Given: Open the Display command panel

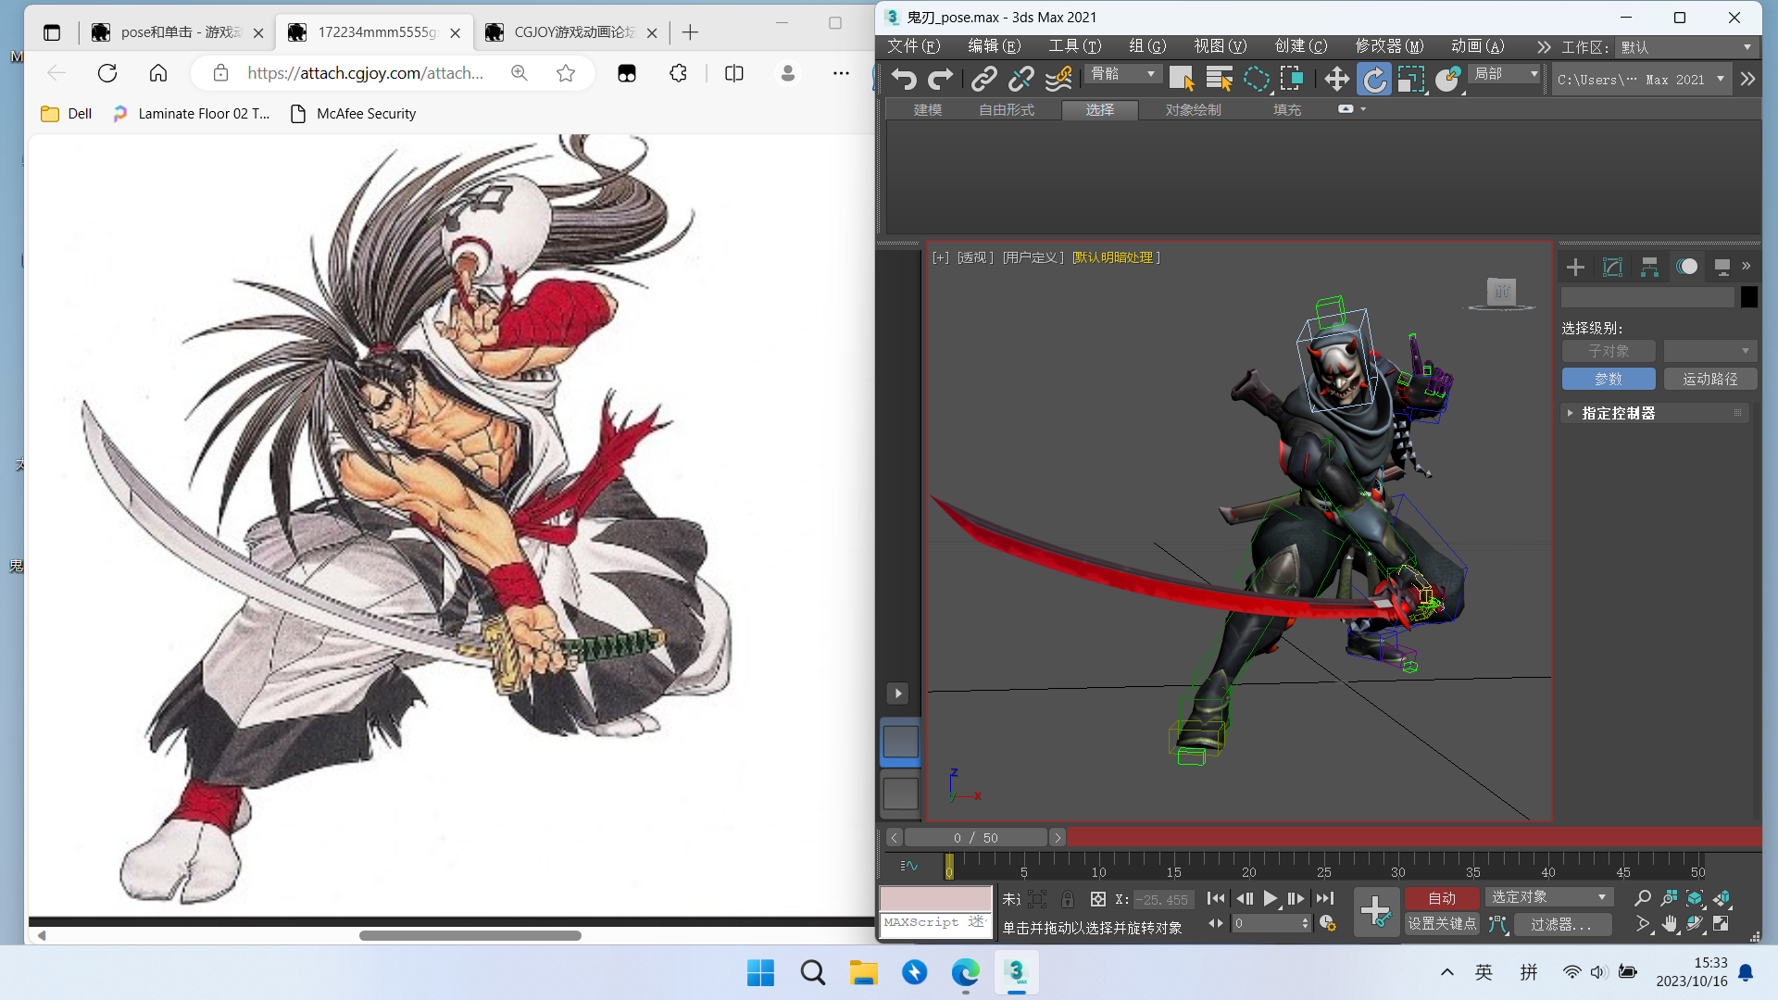Looking at the screenshot, I should [x=1722, y=267].
